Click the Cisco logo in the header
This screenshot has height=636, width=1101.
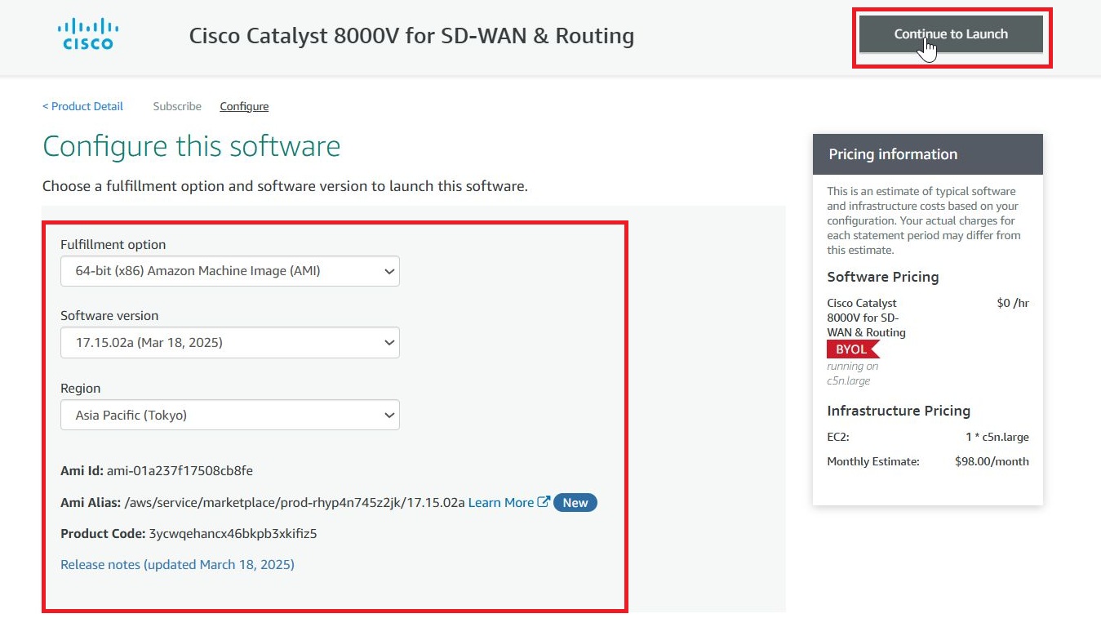[x=87, y=33]
